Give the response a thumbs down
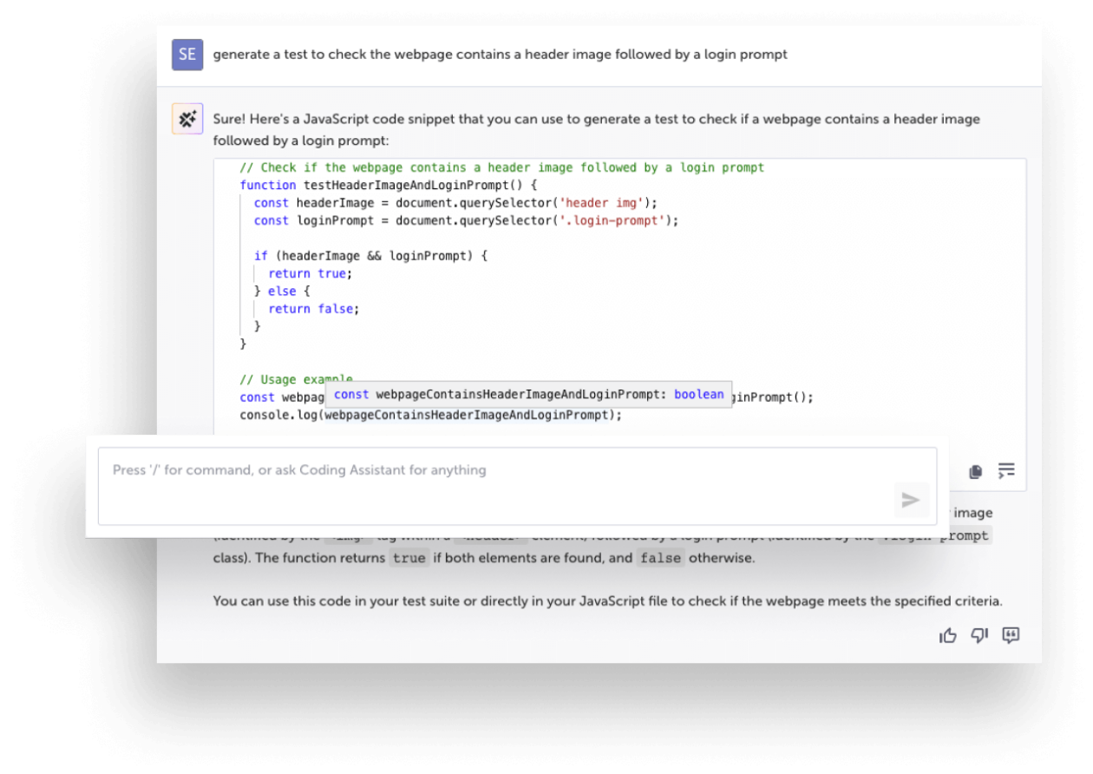 [x=979, y=636]
